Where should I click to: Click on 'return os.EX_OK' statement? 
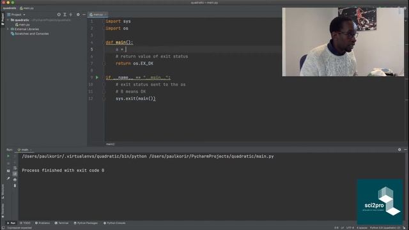pos(134,63)
